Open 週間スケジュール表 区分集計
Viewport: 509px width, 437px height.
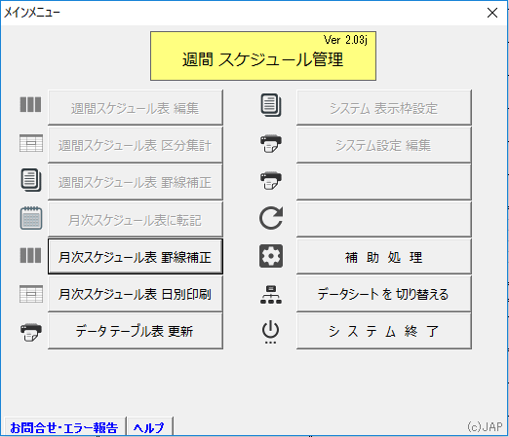(136, 145)
